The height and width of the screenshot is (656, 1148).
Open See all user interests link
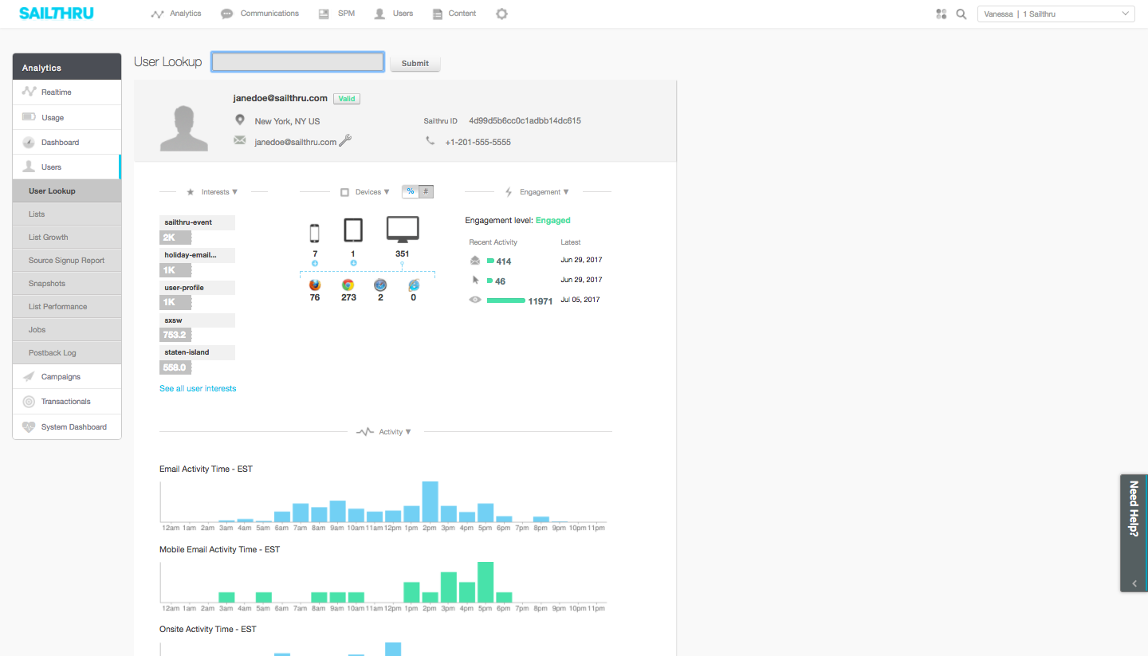(x=198, y=388)
